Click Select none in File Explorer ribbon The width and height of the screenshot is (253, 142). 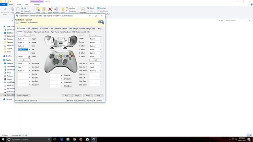point(103,11)
